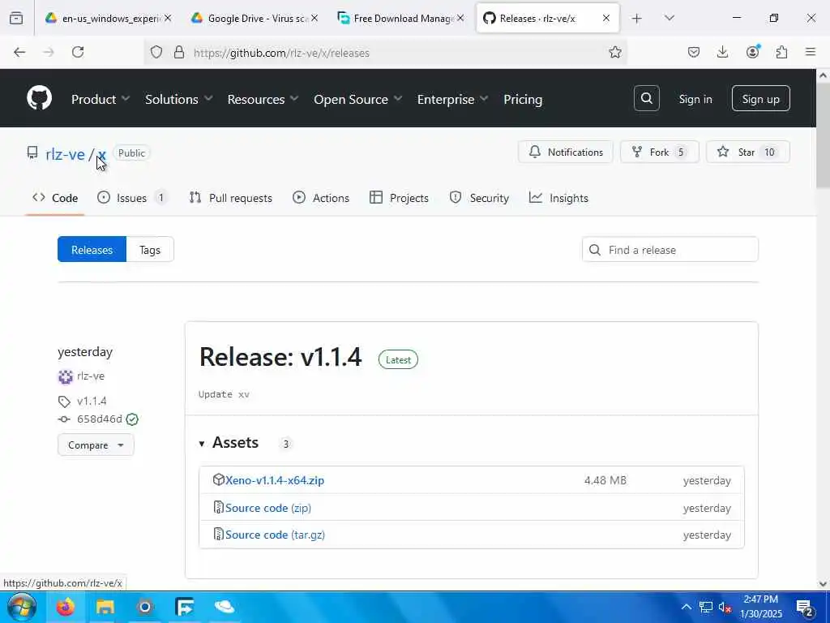Click the Sign in link
This screenshot has width=830, height=623.
pyautogui.click(x=695, y=99)
